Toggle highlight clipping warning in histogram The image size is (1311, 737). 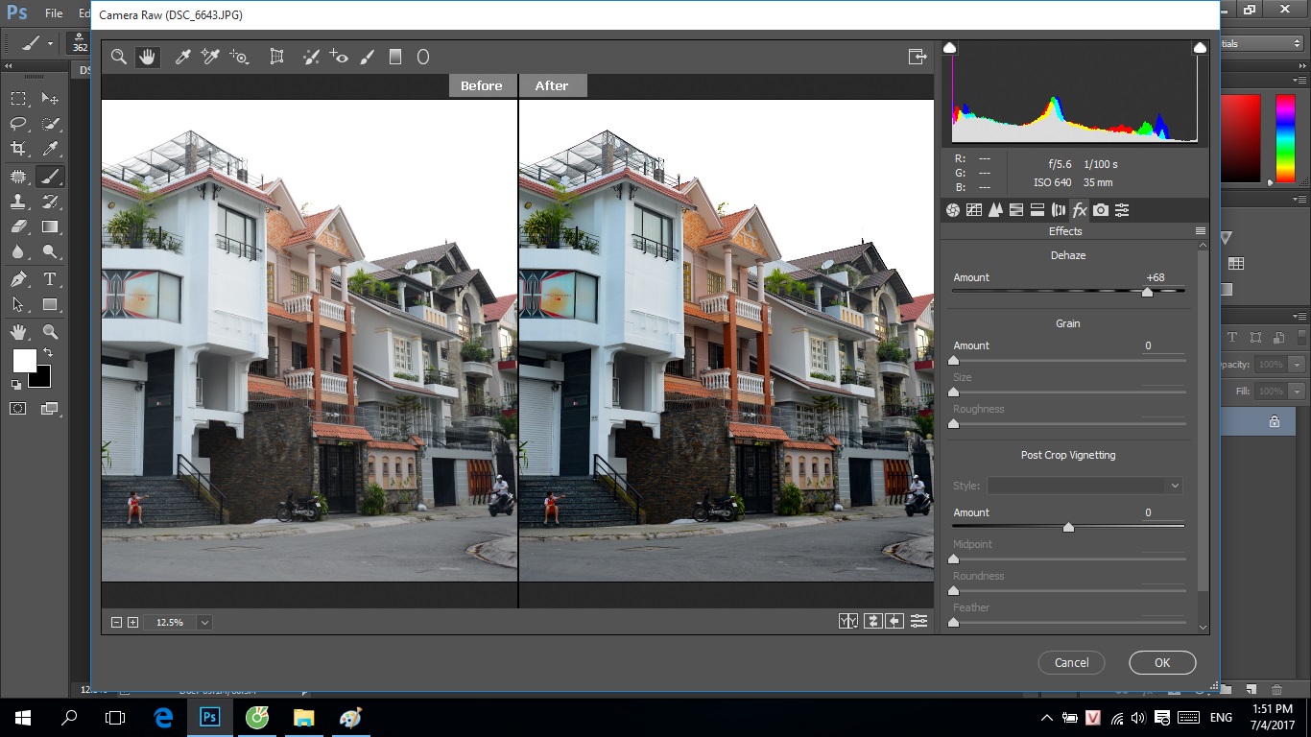click(1200, 48)
